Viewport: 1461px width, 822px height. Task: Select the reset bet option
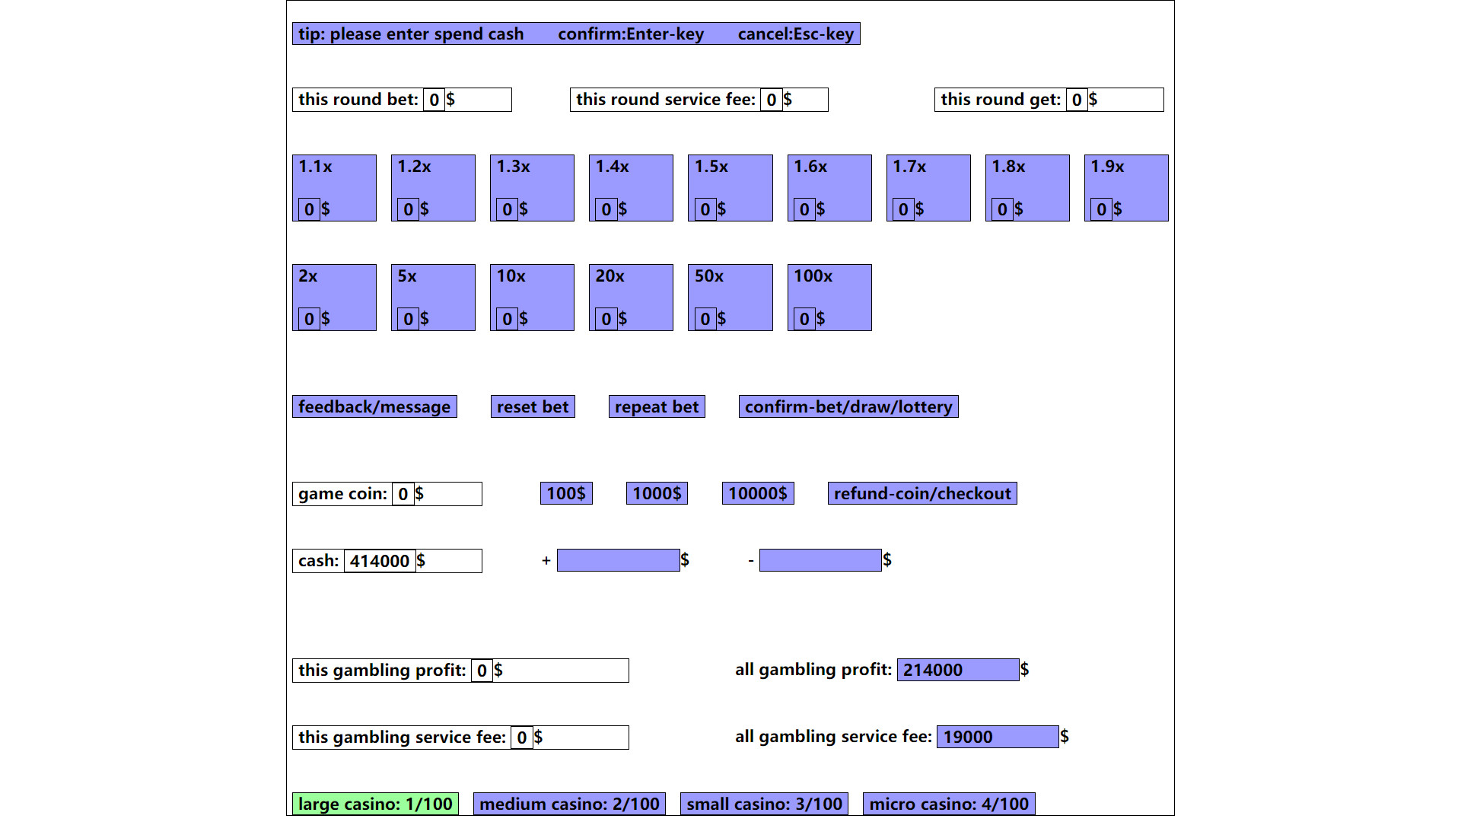point(532,406)
